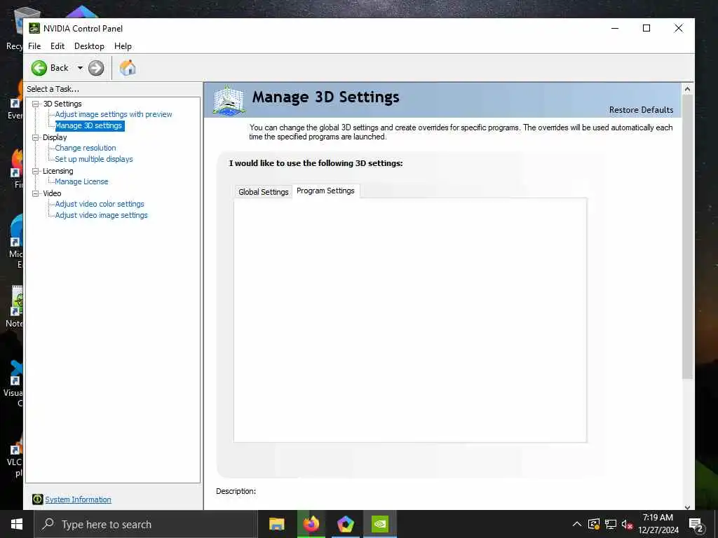Open the Edit menu

tap(57, 46)
